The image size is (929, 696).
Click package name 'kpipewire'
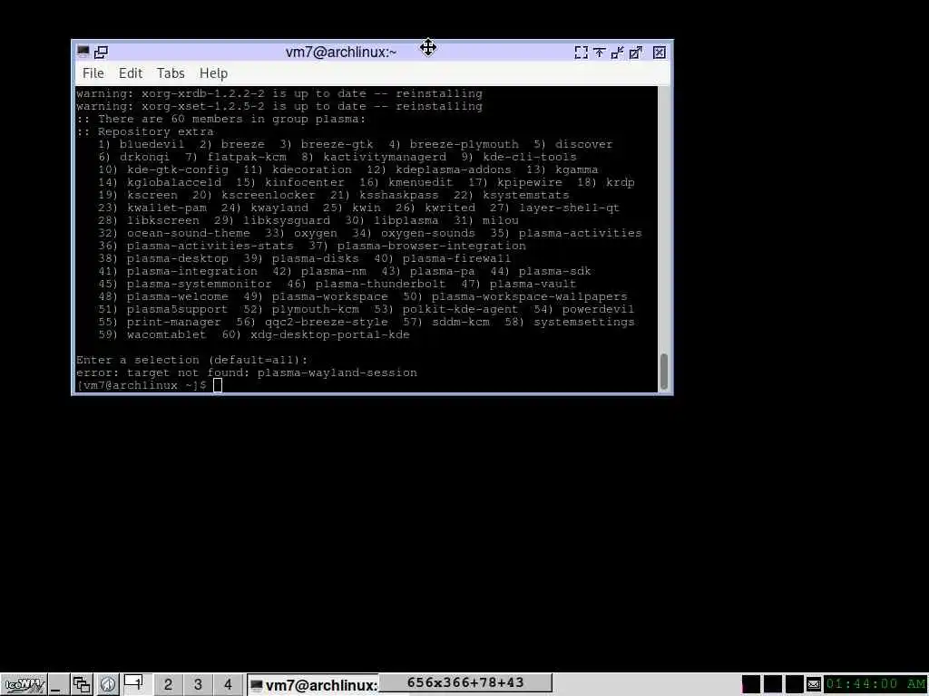tap(529, 182)
